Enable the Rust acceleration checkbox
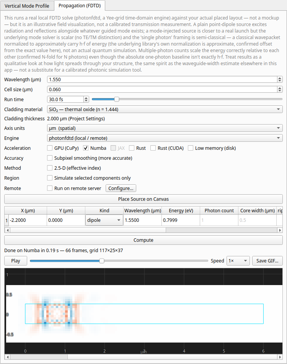 click(x=131, y=148)
